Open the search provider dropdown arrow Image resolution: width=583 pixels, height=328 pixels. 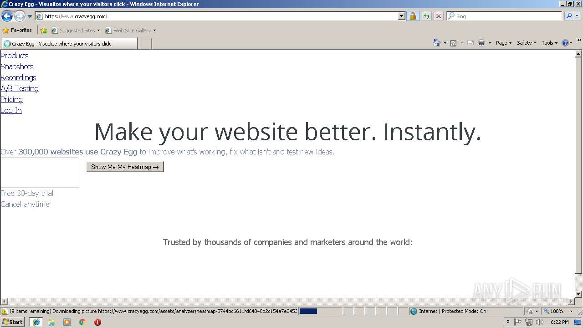[x=577, y=16]
